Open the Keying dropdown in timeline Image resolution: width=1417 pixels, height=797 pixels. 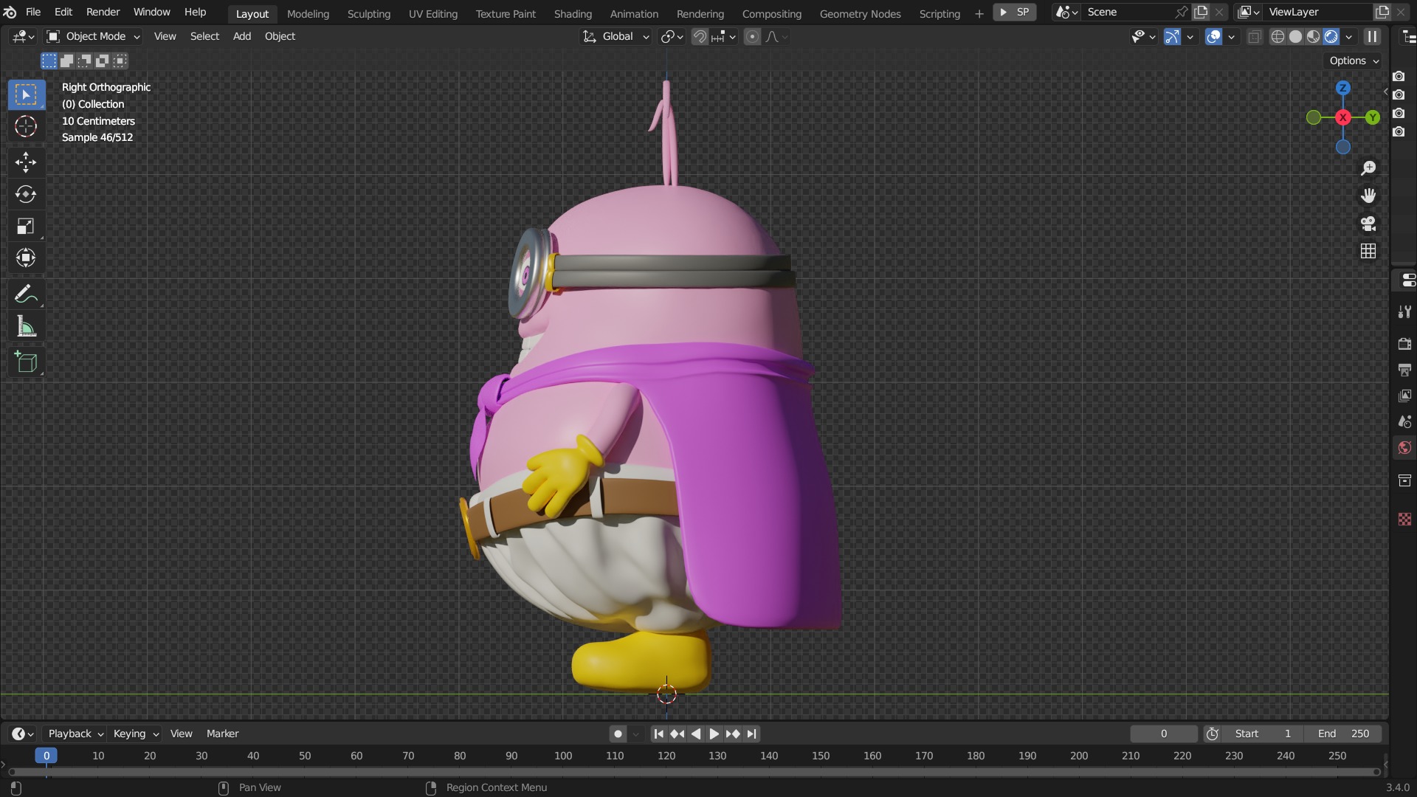pyautogui.click(x=136, y=734)
